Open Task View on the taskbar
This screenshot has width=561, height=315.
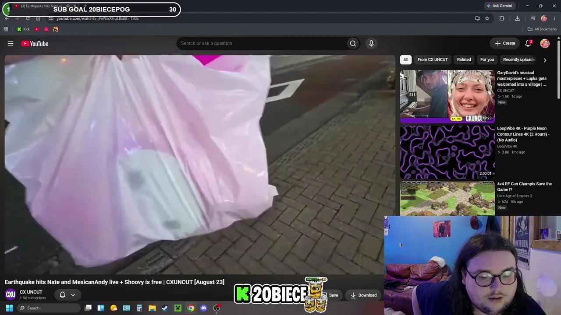click(x=88, y=308)
